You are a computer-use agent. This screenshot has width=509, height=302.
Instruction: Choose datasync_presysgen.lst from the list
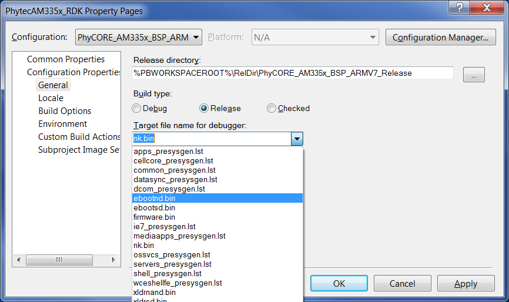[x=217, y=179]
